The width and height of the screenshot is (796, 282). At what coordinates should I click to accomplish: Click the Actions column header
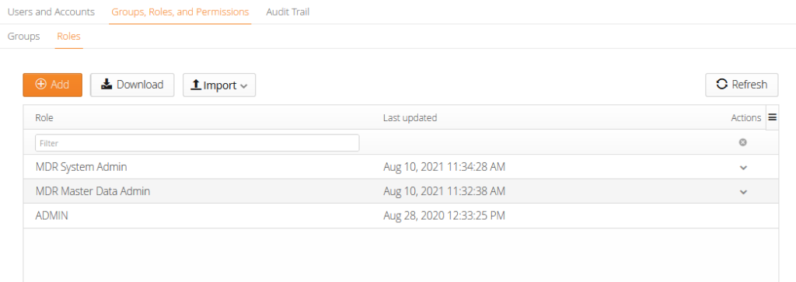tap(745, 117)
